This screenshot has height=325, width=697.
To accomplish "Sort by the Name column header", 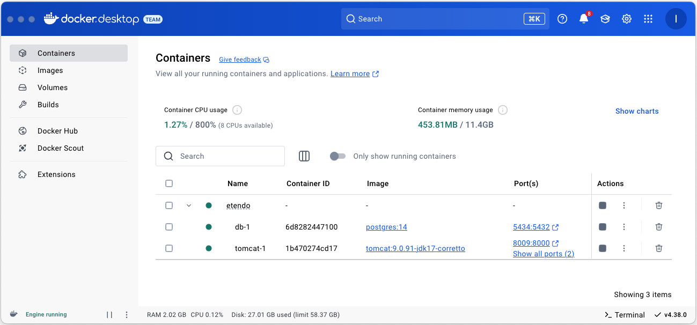I will (x=238, y=183).
